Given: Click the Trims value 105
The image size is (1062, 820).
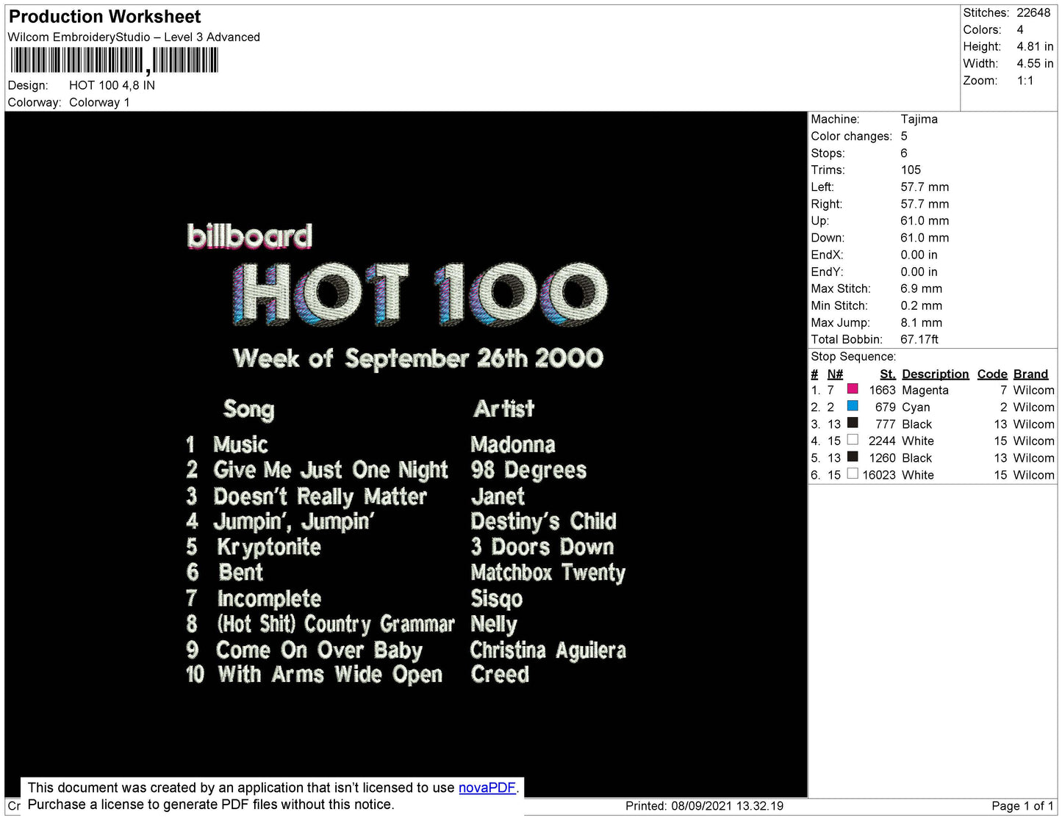Looking at the screenshot, I should 911,170.
